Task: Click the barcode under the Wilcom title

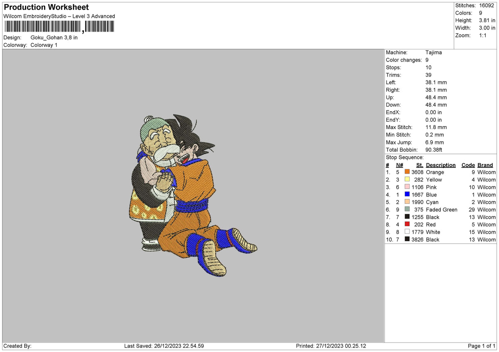Action: click(x=59, y=27)
